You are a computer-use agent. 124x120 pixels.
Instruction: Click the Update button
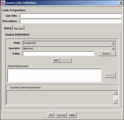tap(66, 60)
